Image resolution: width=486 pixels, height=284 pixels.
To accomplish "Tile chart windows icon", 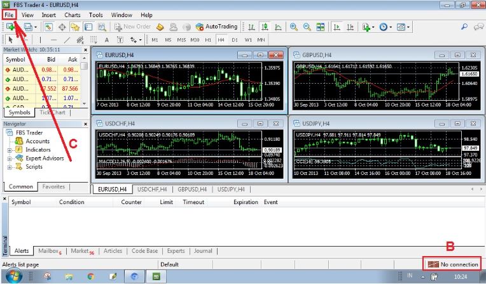I will [x=320, y=27].
